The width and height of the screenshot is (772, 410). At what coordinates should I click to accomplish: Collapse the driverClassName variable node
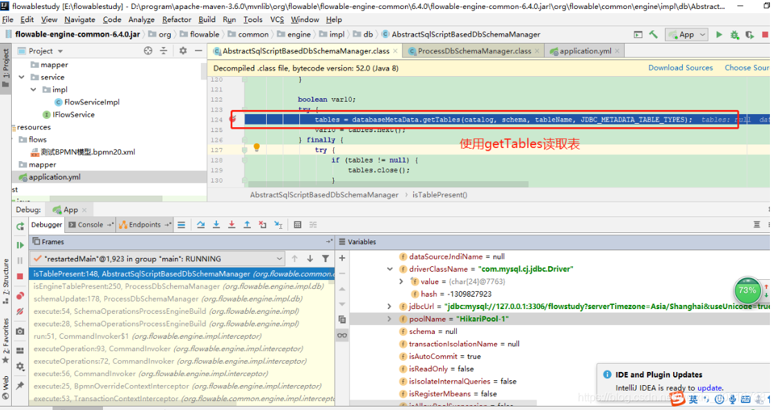(x=390, y=269)
